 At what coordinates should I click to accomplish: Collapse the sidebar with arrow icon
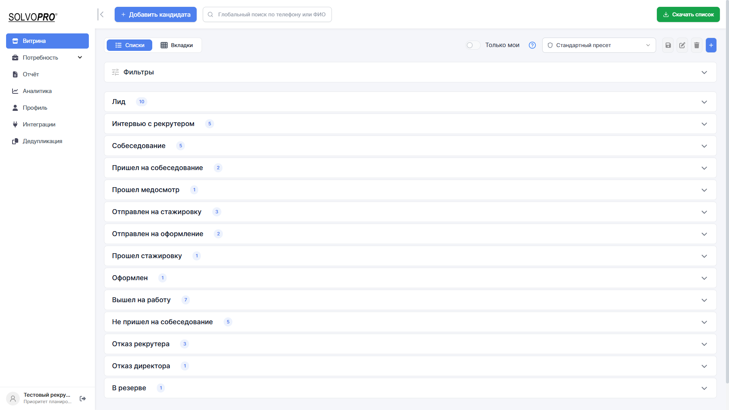coord(101,14)
